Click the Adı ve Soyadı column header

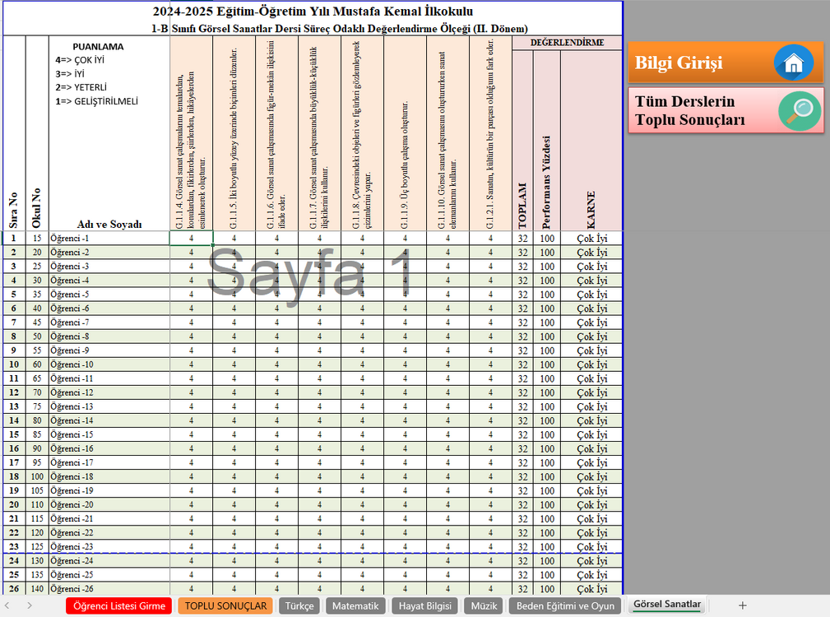(109, 225)
